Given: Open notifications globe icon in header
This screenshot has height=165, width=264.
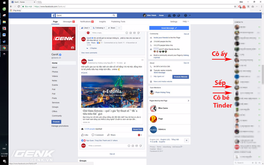Looking at the screenshot, I should tap(179, 16).
